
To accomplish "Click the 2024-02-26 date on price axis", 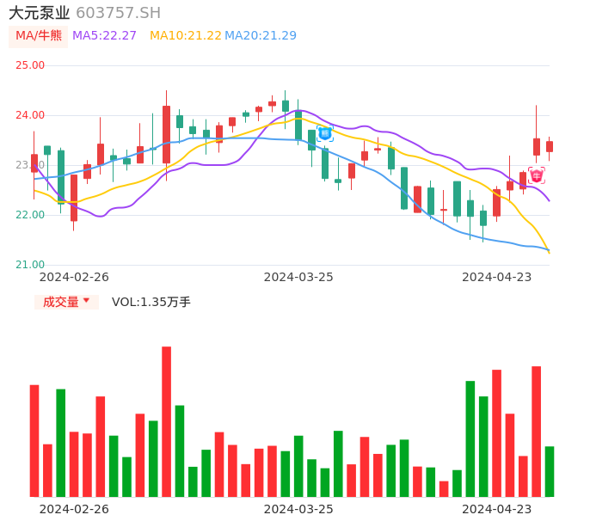I will pyautogui.click(x=75, y=277).
